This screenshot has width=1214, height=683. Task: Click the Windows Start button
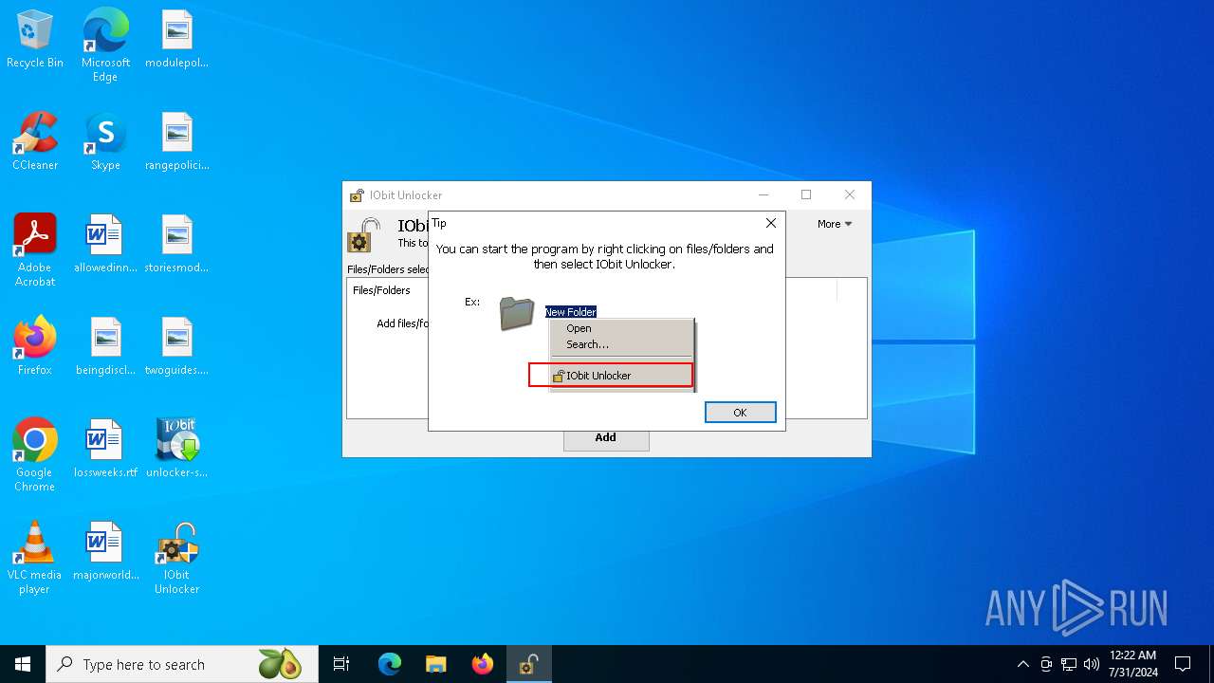23,664
